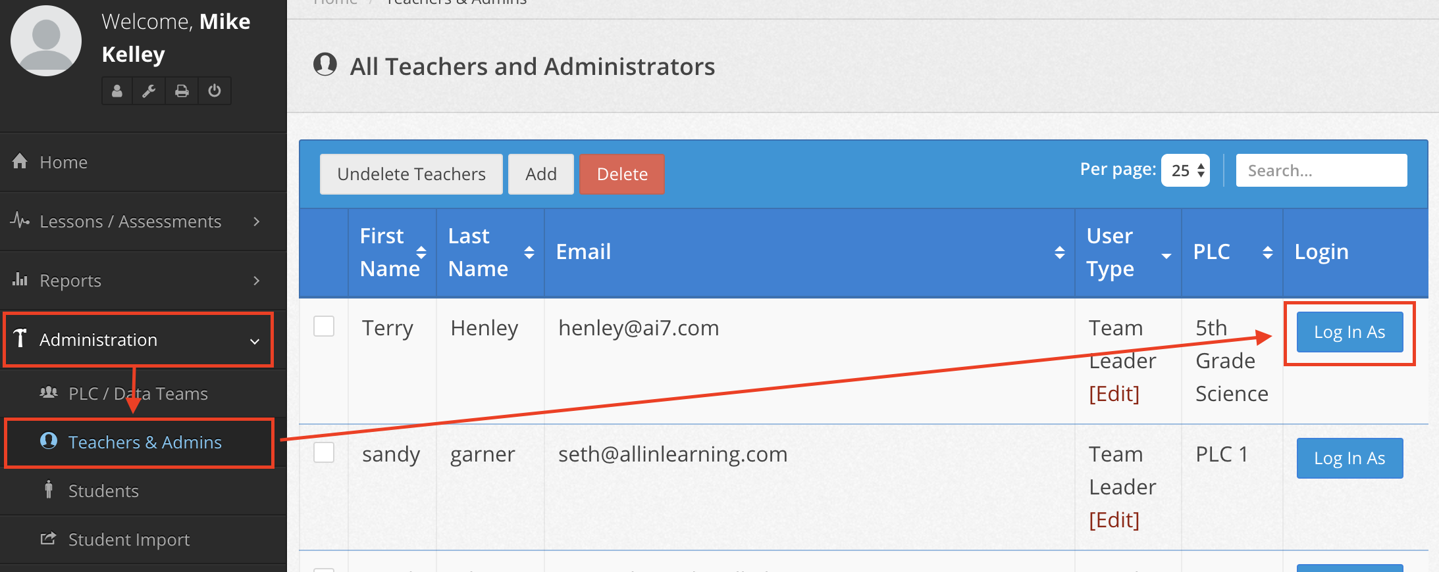Click [Edit] for sandy garner's user type
Image resolution: width=1439 pixels, height=572 pixels.
[1114, 520]
